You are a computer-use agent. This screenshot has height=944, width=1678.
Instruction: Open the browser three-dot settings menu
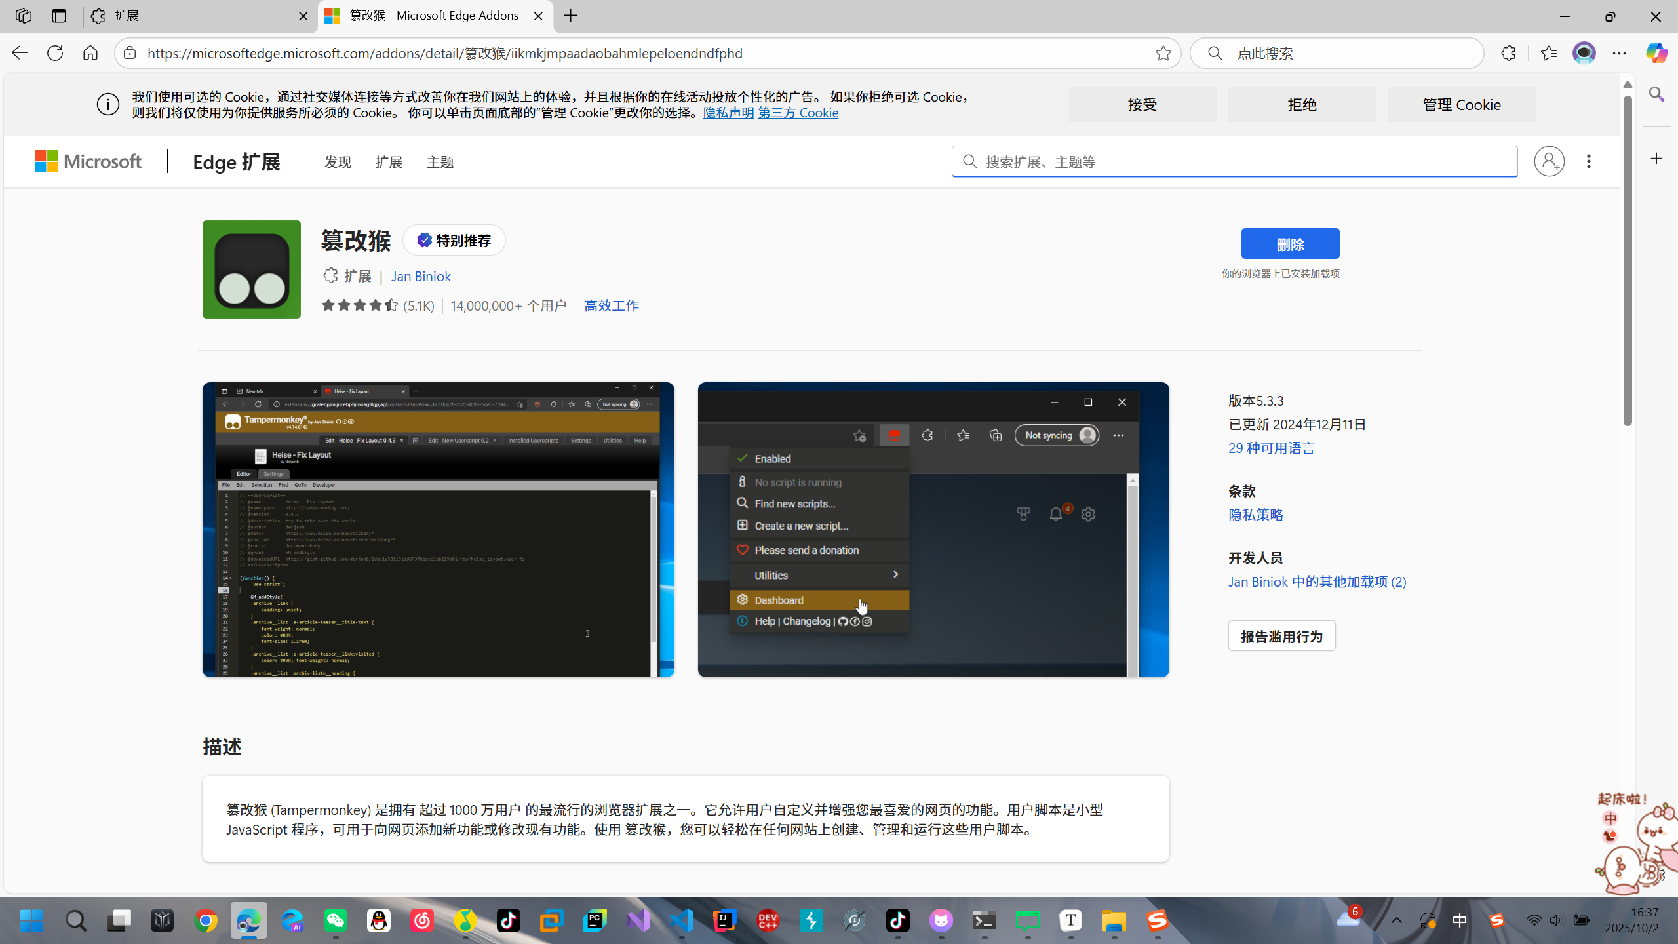click(1620, 53)
